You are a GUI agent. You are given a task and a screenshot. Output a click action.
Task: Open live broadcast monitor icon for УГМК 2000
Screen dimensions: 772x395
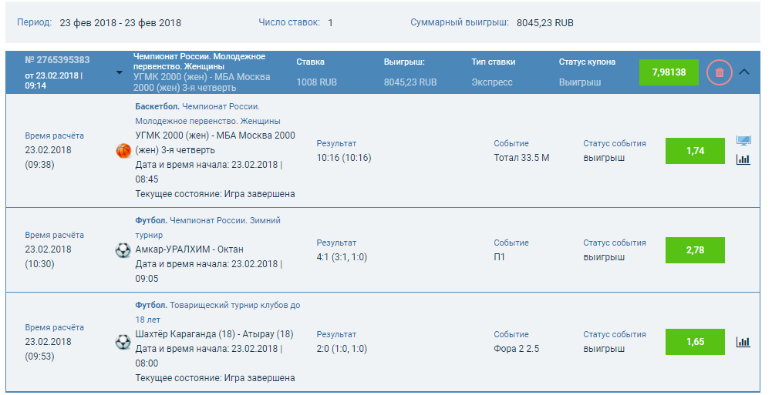coord(743,140)
